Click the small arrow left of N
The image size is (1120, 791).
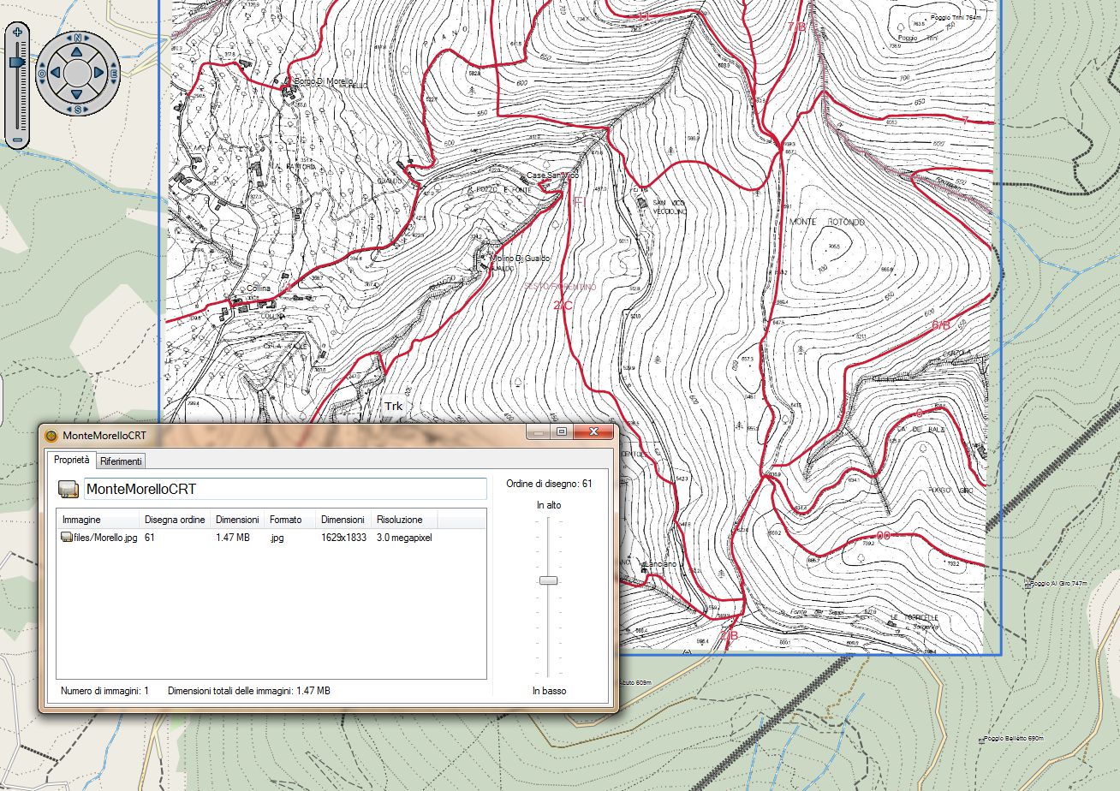pyautogui.click(x=68, y=39)
